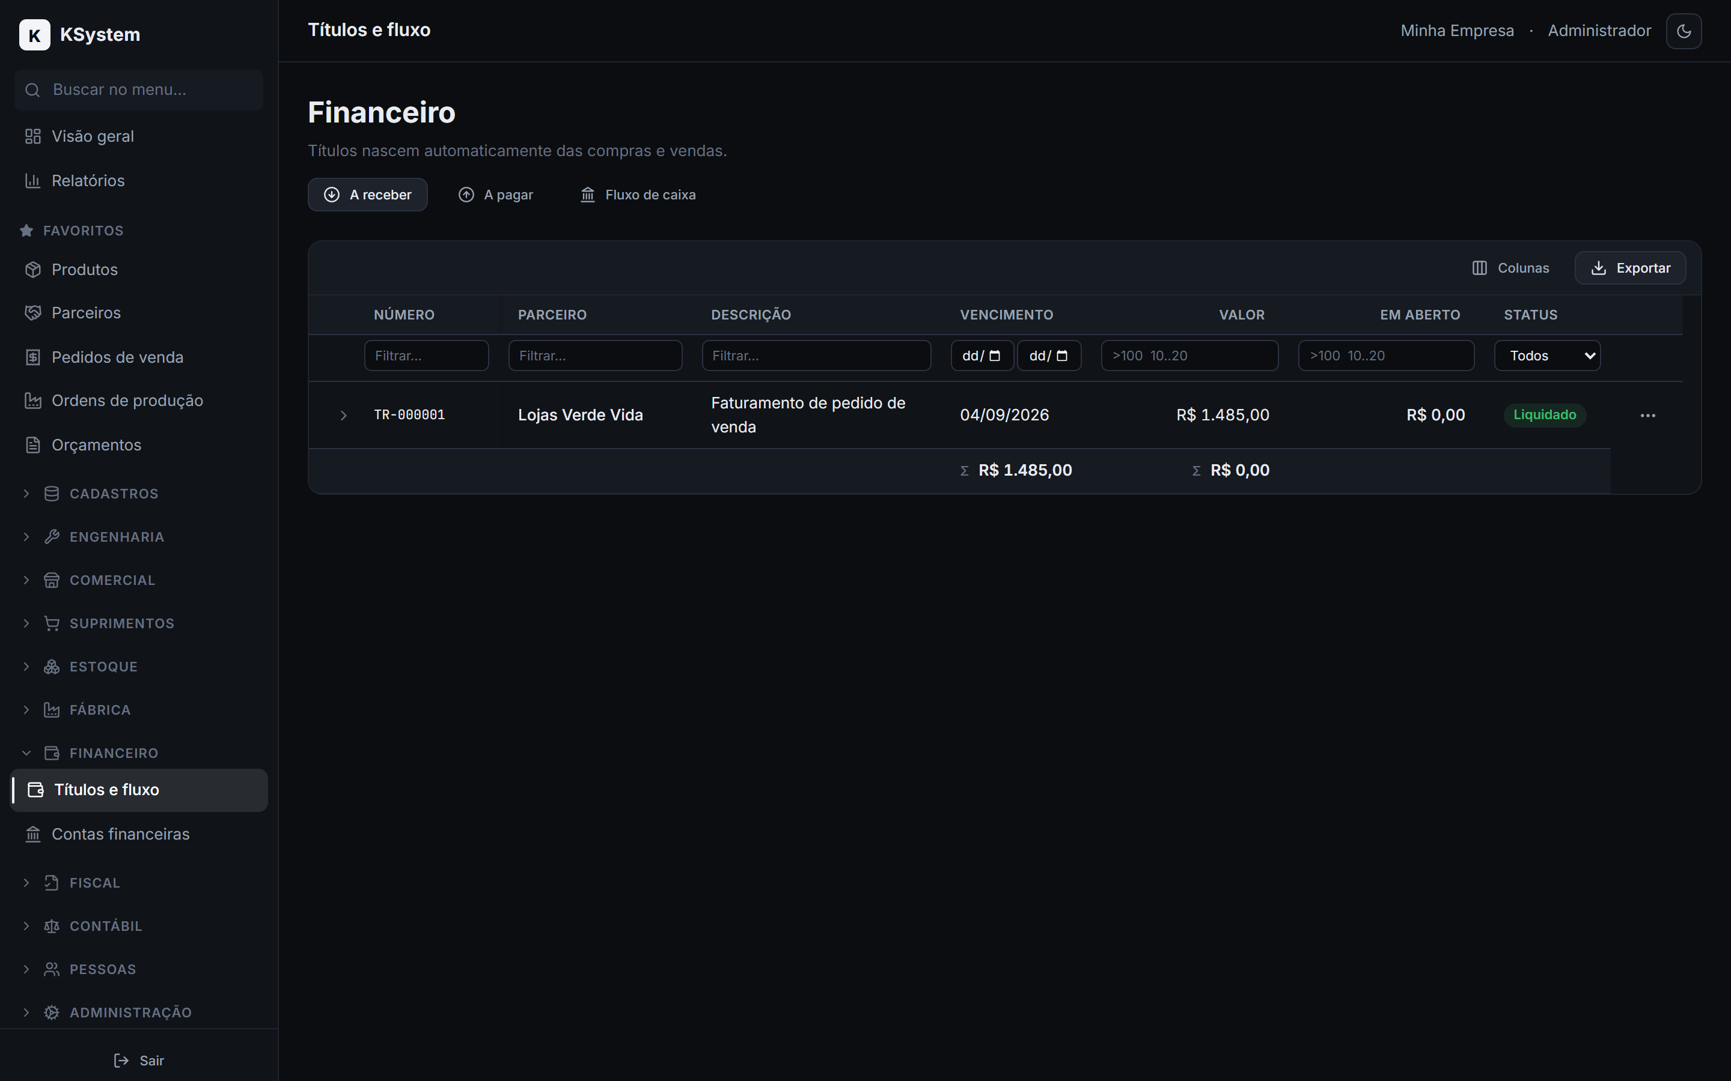Open Pedidos de venda in favorites

tap(139, 357)
